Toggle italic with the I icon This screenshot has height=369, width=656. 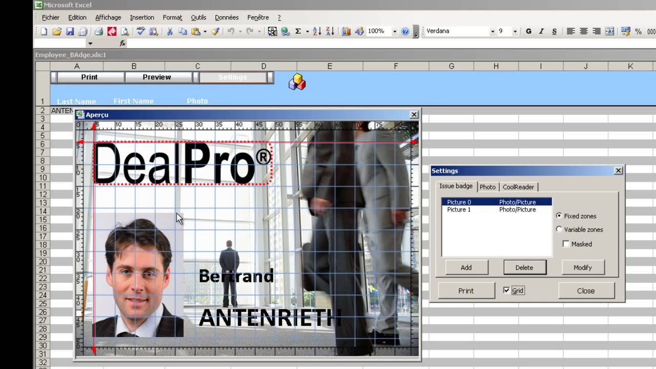[541, 31]
